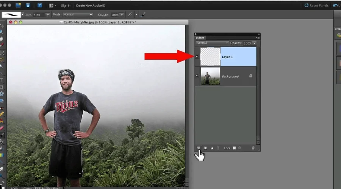The height and width of the screenshot is (189, 341).
Task: Open the brush preset picker arrow
Action: click(22, 14)
